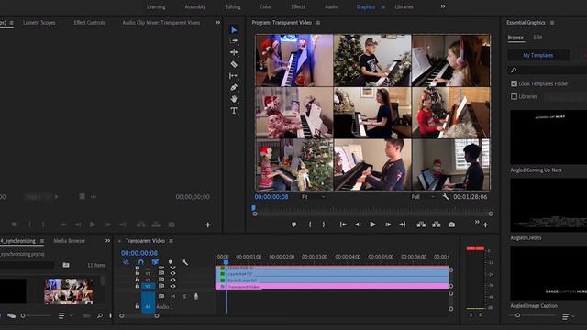Solo Audio 1 track
The width and height of the screenshot is (587, 330).
[184, 296]
